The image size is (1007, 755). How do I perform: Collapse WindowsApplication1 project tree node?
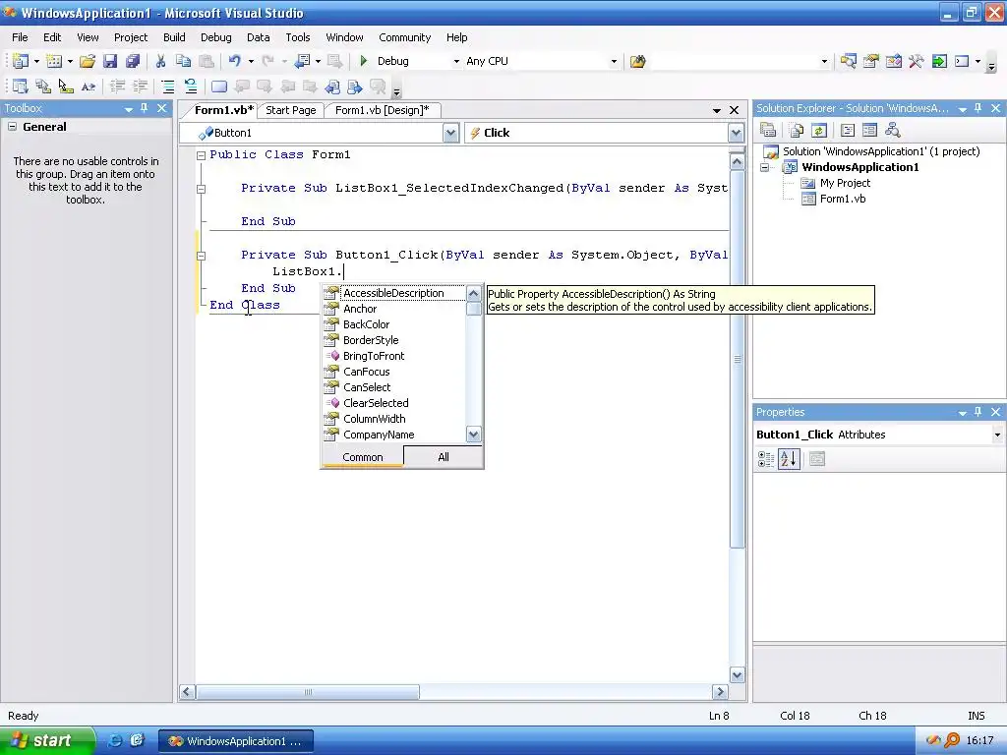tap(765, 167)
